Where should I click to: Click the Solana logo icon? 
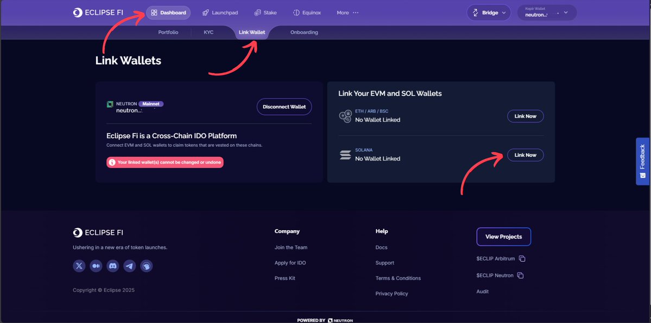click(x=345, y=156)
